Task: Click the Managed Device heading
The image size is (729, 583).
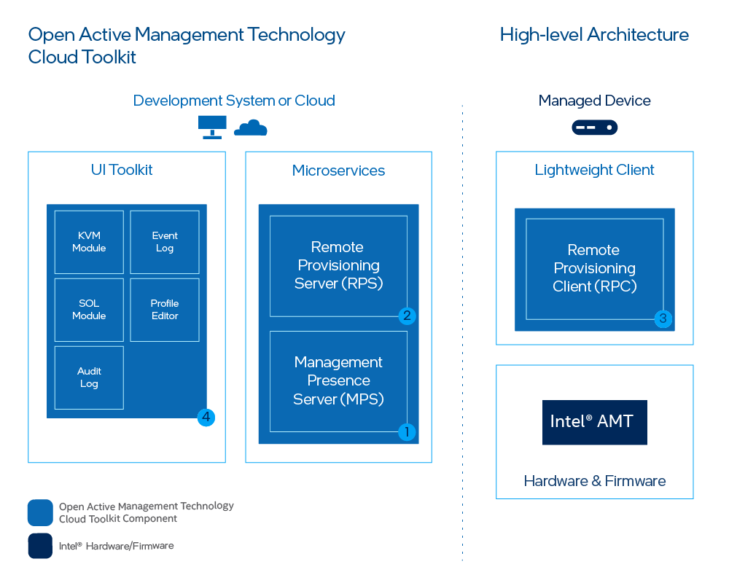Action: [x=595, y=101]
